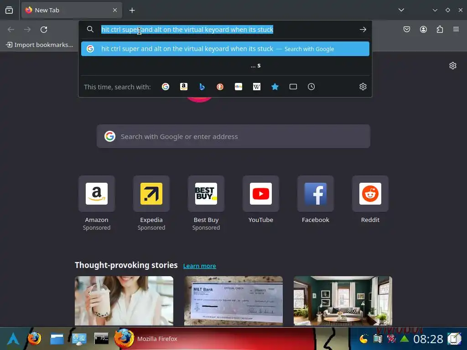Close the New Tab tab
This screenshot has height=350, width=467.
coord(115,10)
